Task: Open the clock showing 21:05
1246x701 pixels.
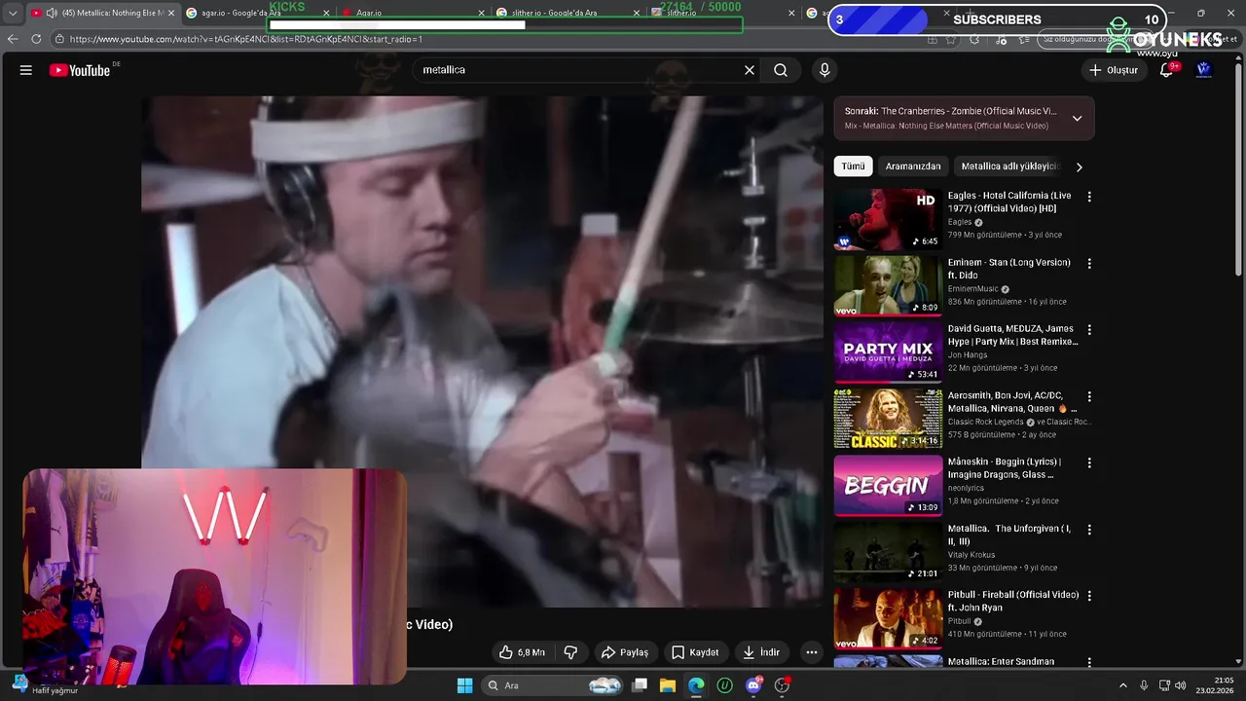Action: coord(1216,685)
